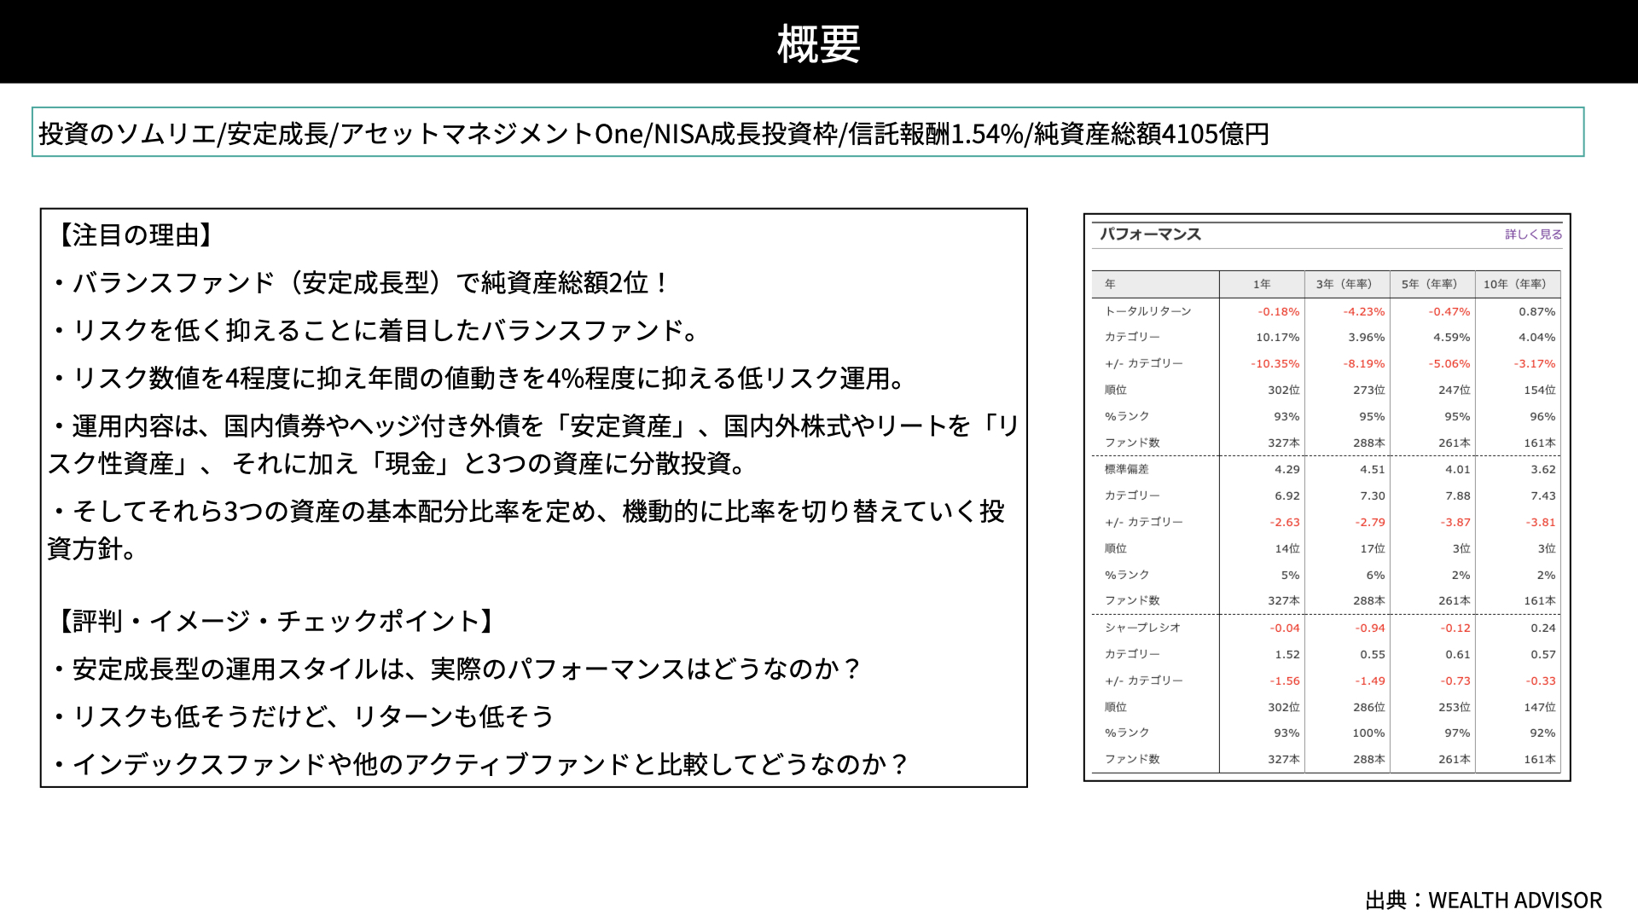This screenshot has height=921, width=1638.
Task: Click the 0.24 ten-year Sharpe ratio value
Action: pos(1542,628)
